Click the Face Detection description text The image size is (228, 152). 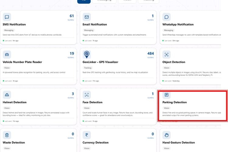[117, 114]
